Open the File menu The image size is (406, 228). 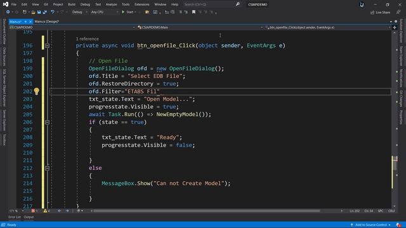coord(14,4)
